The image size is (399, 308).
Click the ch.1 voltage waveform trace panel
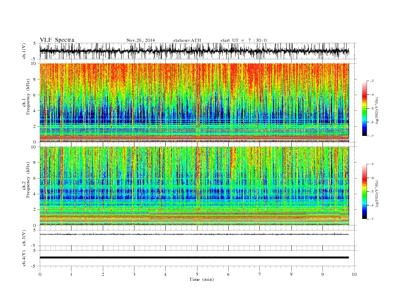coord(197,51)
